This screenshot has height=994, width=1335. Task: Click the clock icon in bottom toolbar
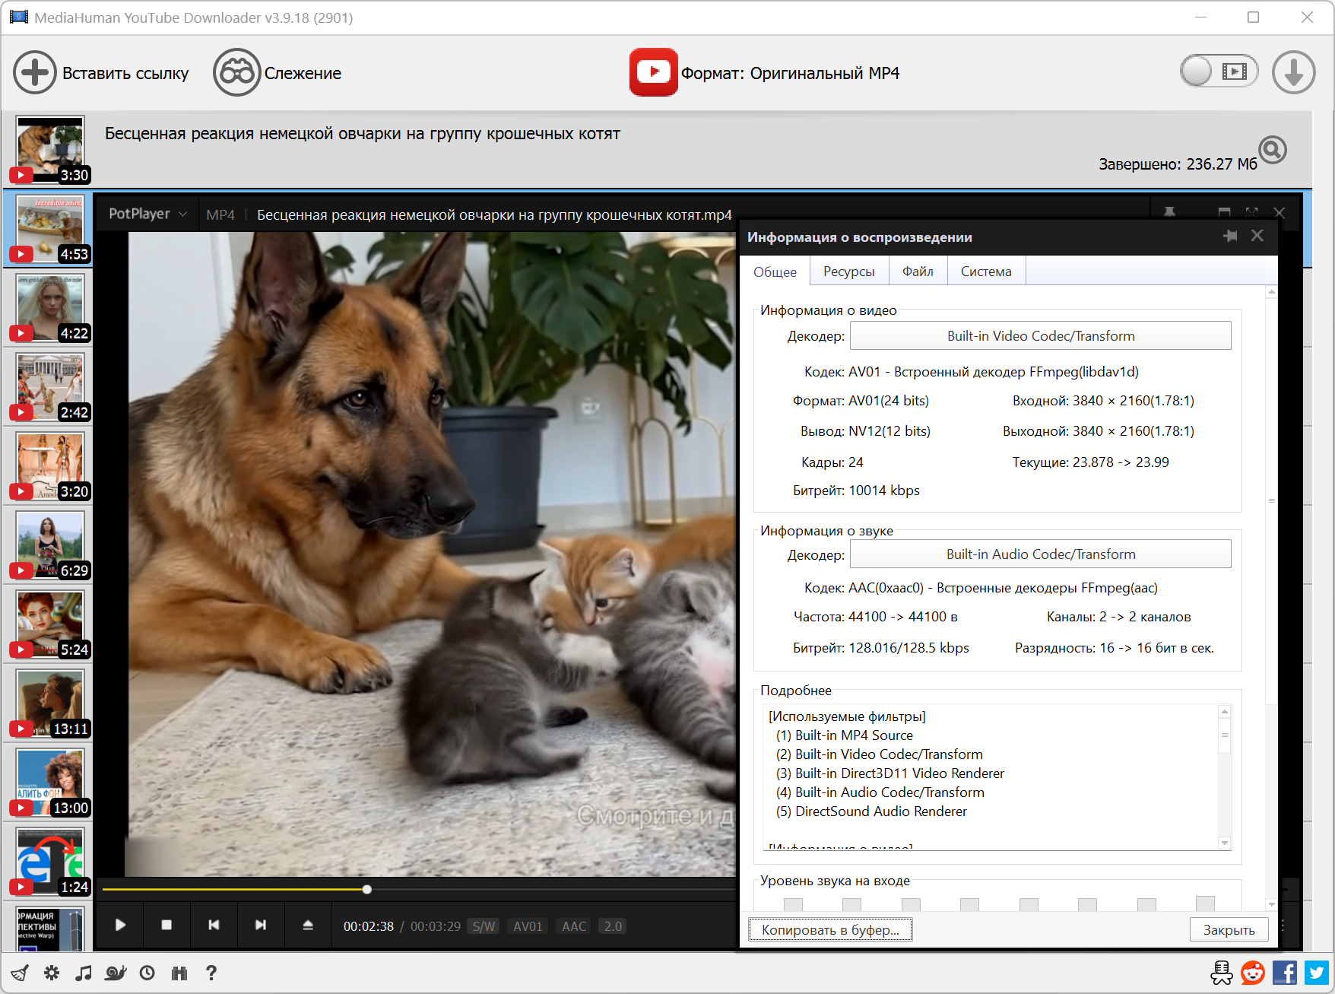[147, 973]
